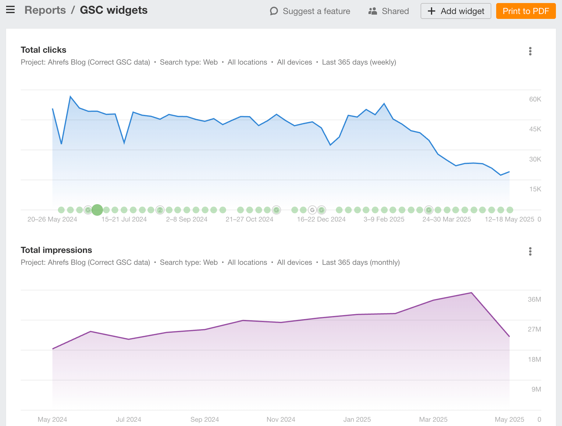Click the Total clicks widget title
This screenshot has width=562, height=426.
44,50
